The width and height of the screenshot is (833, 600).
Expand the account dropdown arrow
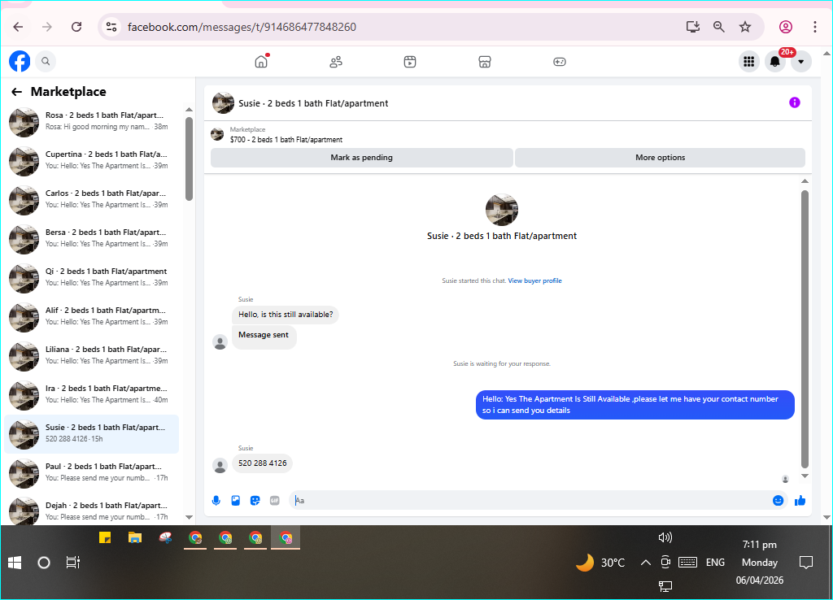coord(800,62)
